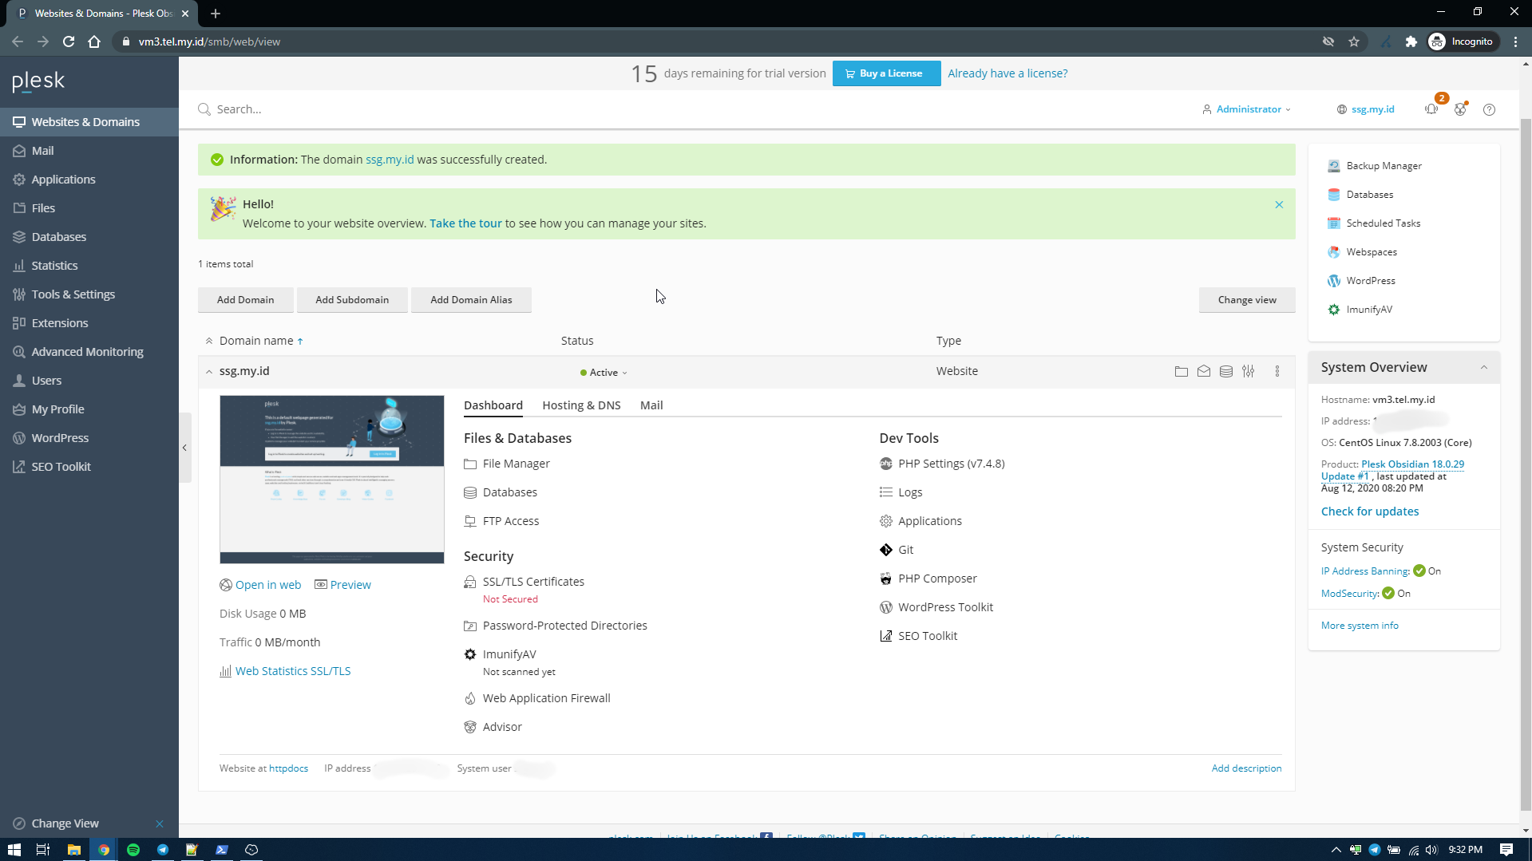Open the WordPress Toolkit from Dev Tools
Screen dimensions: 1532x861
[945, 606]
